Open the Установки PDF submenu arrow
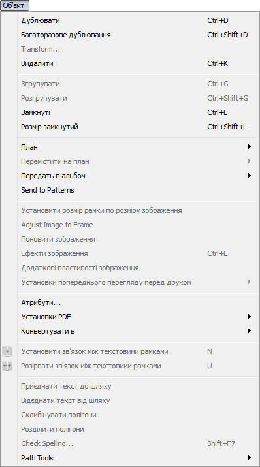This screenshot has height=467, width=260. [x=250, y=317]
